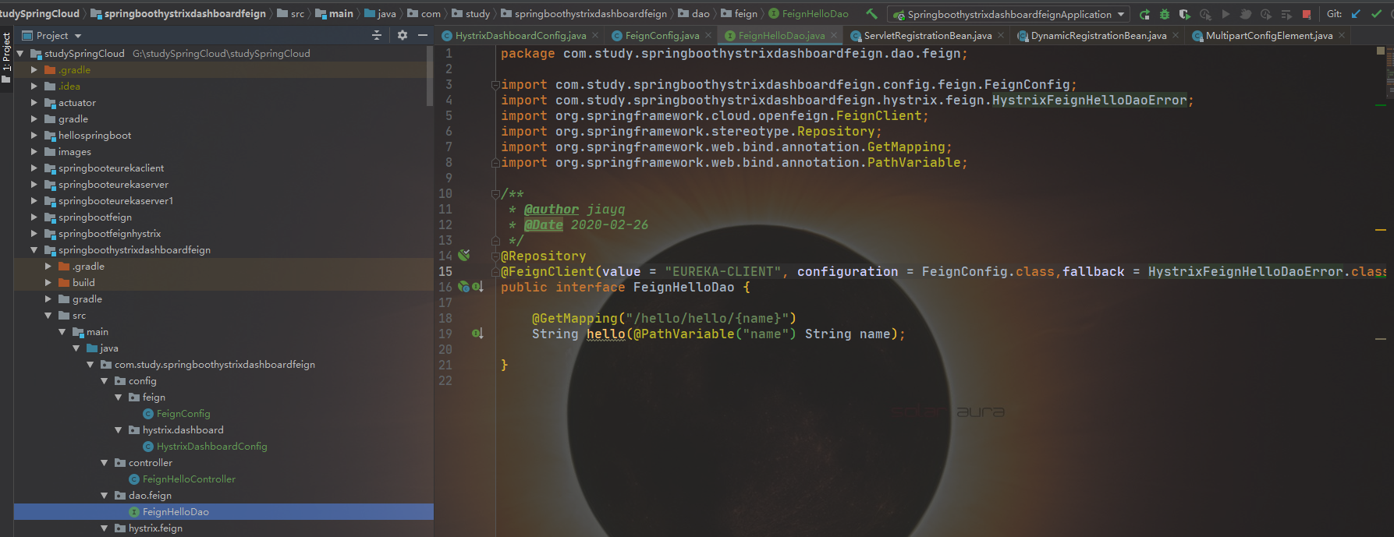1394x537 pixels.
Task: Click the 'dao' breadcrumb item
Action: 694,13
